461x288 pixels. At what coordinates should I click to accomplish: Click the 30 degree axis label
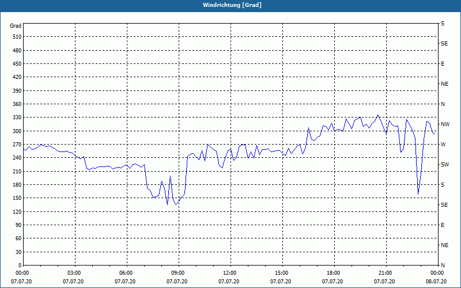[x=18, y=252]
